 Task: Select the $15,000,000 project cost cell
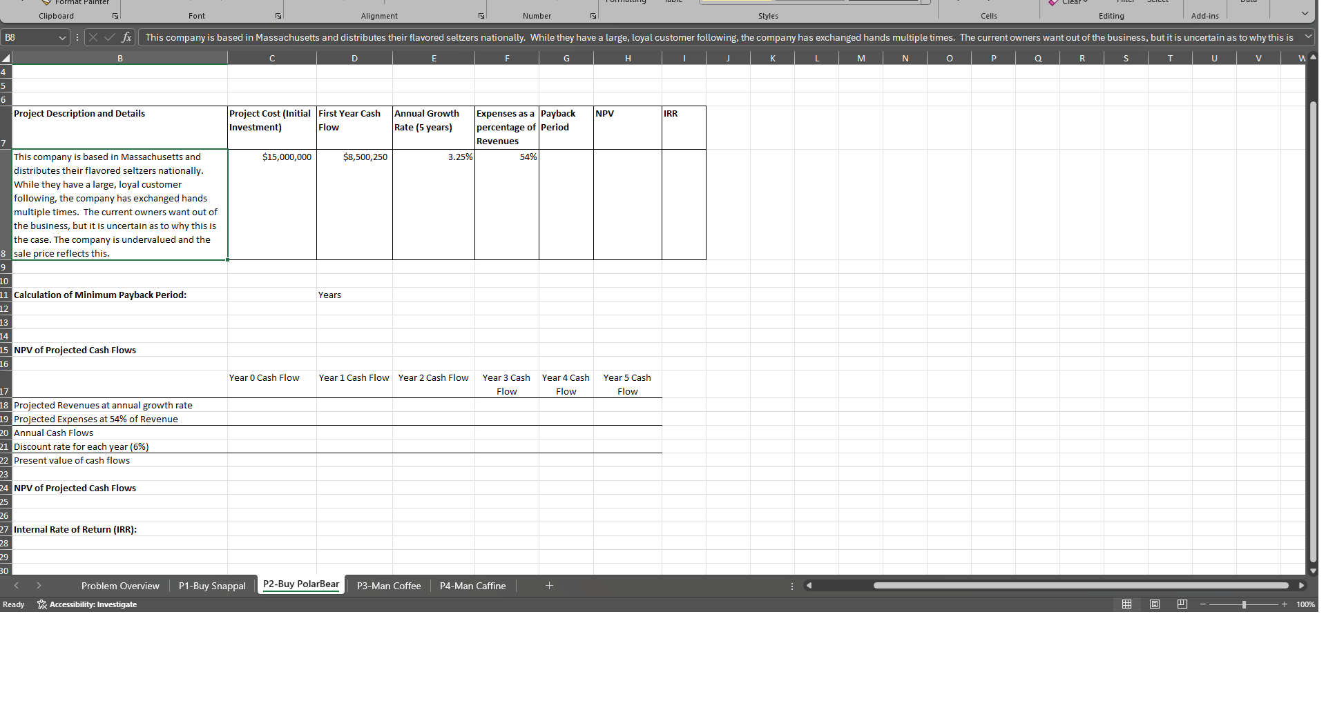272,204
